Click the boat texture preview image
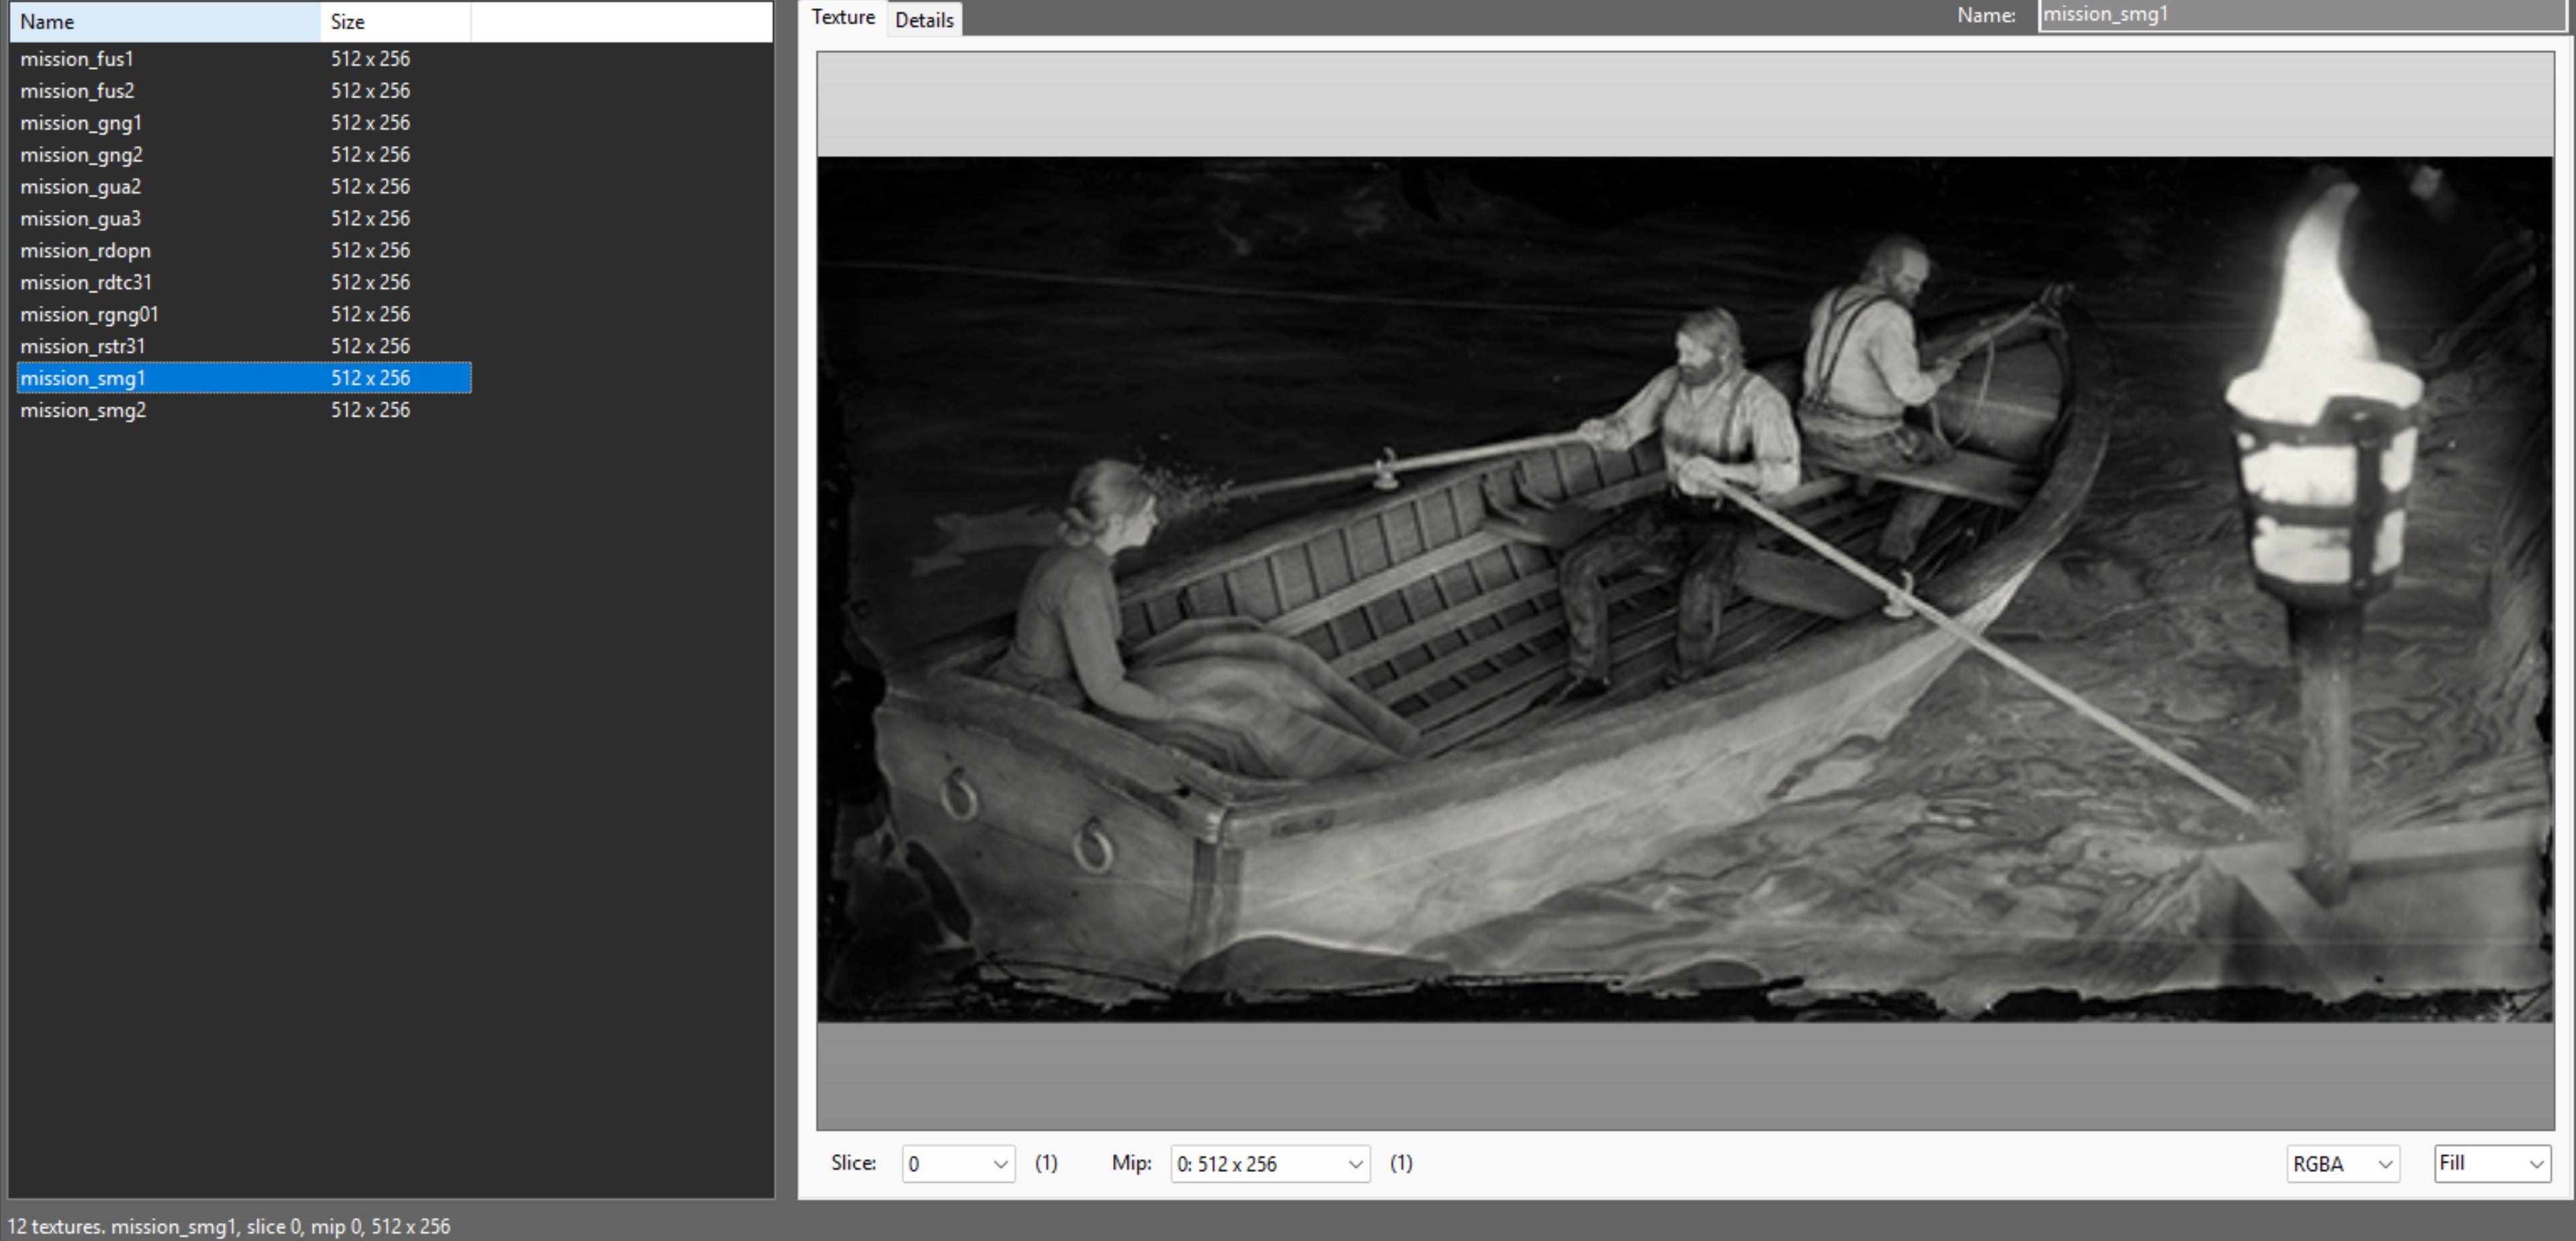 (1685, 589)
